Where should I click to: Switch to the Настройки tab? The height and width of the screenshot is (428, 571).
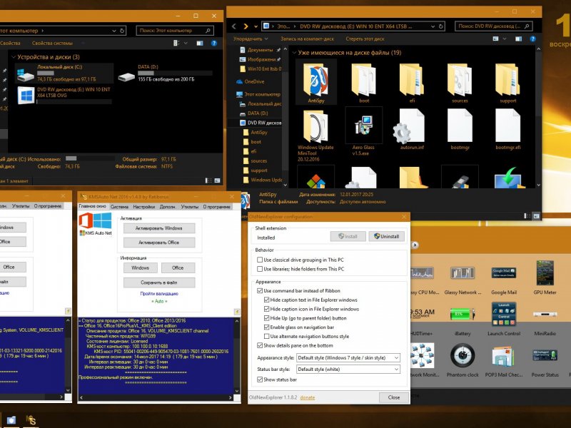click(x=144, y=207)
